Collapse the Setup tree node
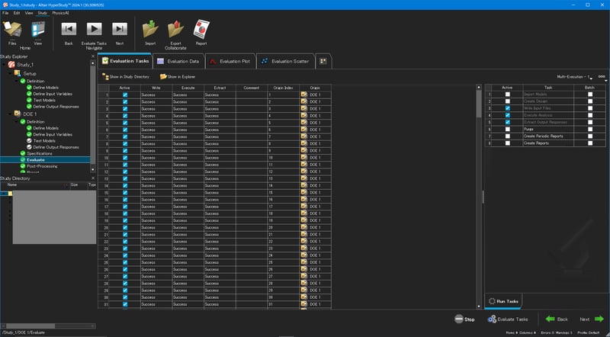Image resolution: width=610 pixels, height=337 pixels. point(11,73)
